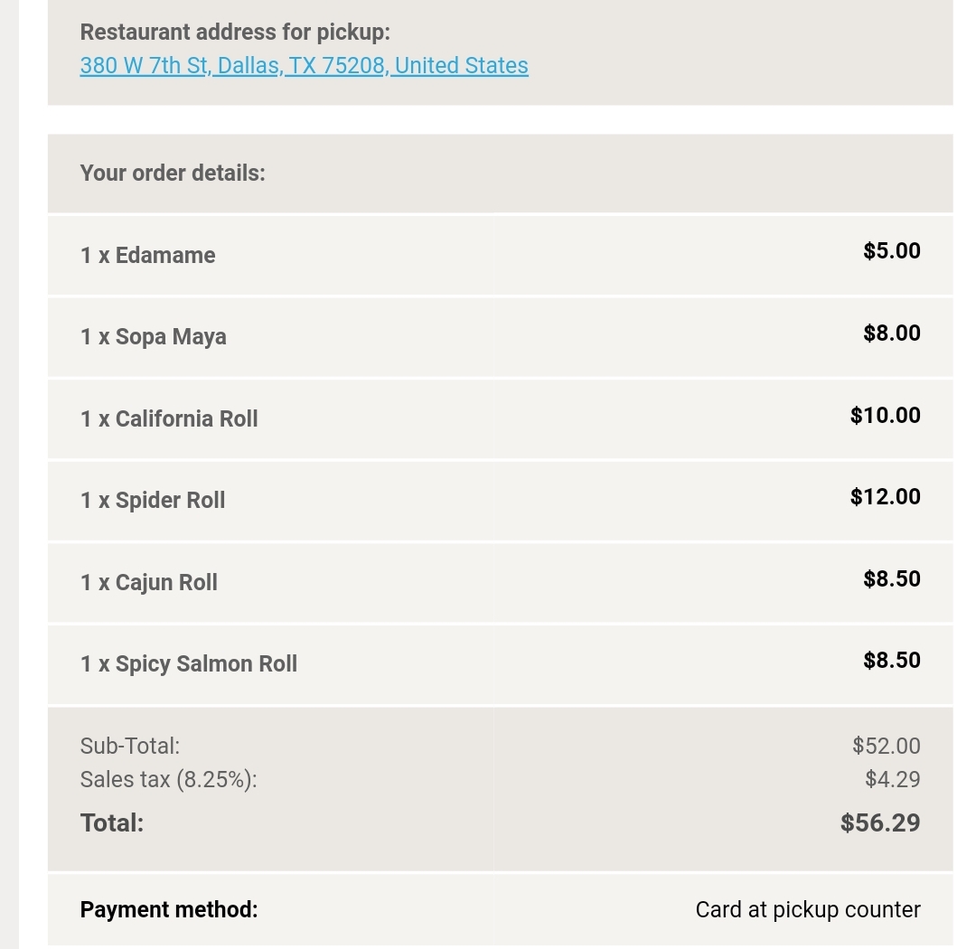This screenshot has width=976, height=949.
Task: Click the Spider Roll item name
Action: pos(153,500)
